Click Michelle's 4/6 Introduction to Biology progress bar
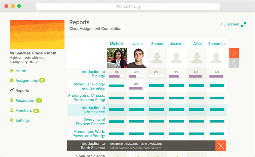This screenshot has height=157, width=255. click(x=116, y=76)
